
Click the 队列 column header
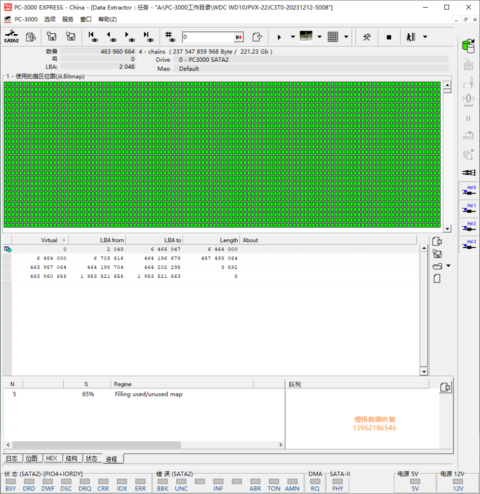coord(357,384)
